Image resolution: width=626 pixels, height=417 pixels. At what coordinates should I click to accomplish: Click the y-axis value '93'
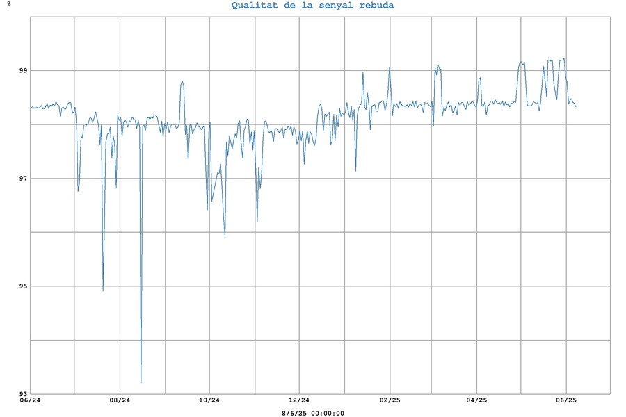(x=24, y=394)
